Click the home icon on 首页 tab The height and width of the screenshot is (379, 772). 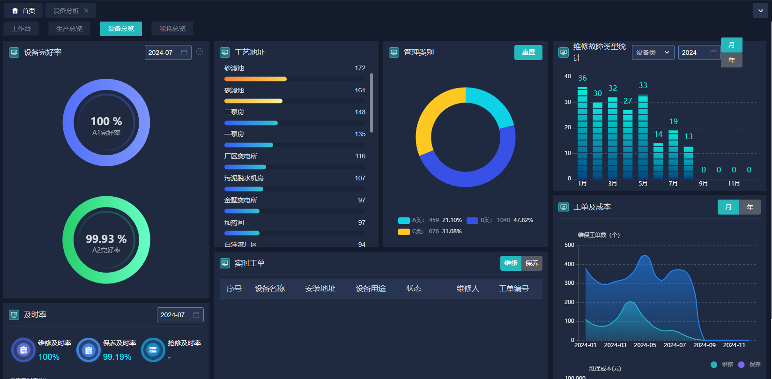click(x=15, y=11)
